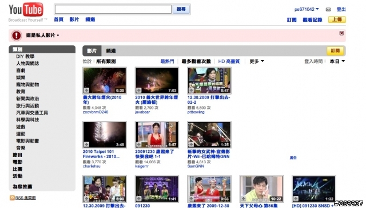Select 電影與動畫 category
Viewport: 366px width, 208px height.
coord(27,141)
